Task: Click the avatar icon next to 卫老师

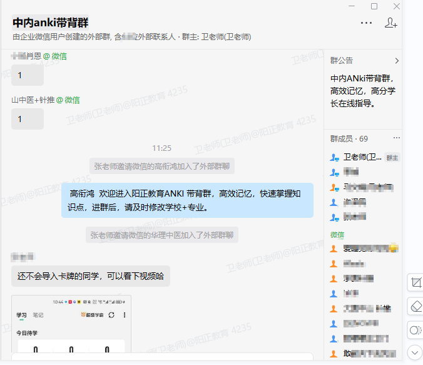Action: tap(334, 157)
